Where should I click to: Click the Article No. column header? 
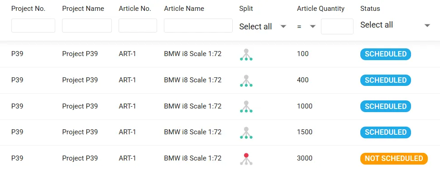click(135, 9)
